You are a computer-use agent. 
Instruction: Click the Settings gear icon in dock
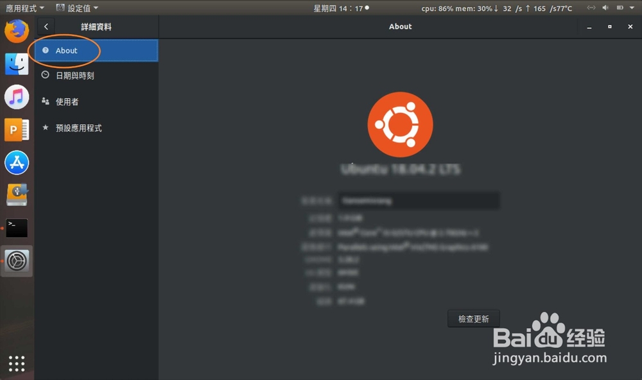tap(17, 261)
